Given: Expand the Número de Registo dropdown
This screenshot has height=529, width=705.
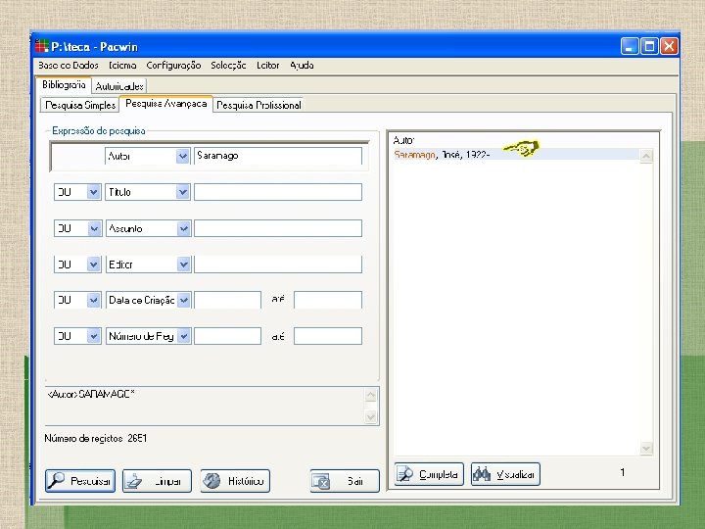Looking at the screenshot, I should [183, 336].
